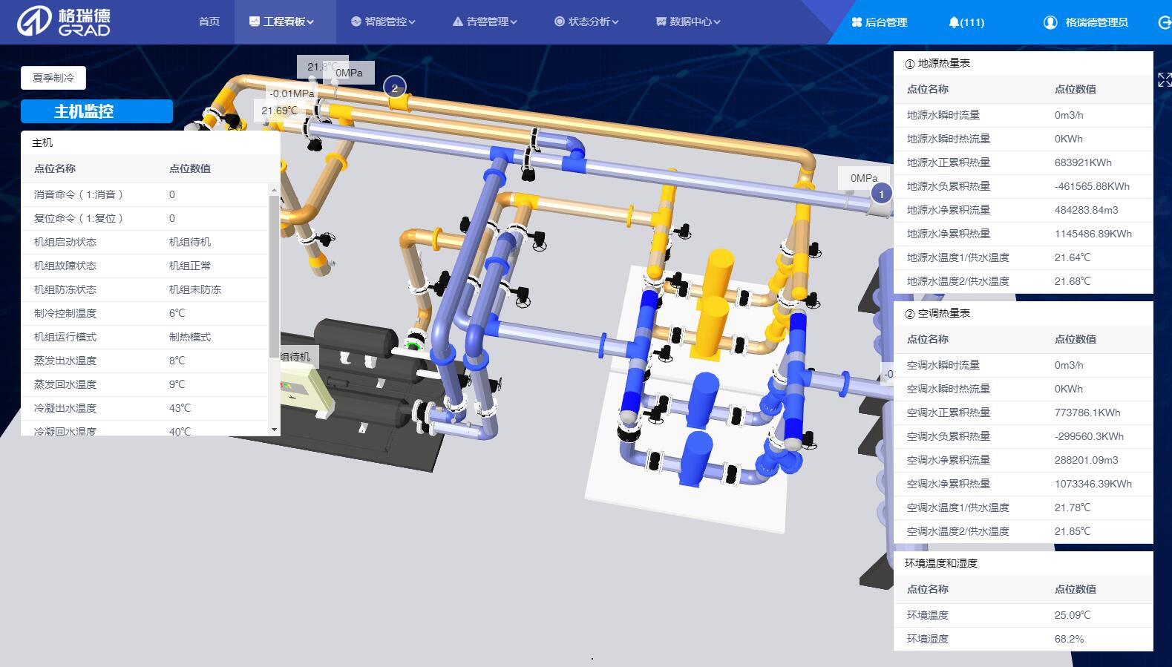Expand the 工程看板 dropdown menu
The height and width of the screenshot is (667, 1172).
pos(283,22)
